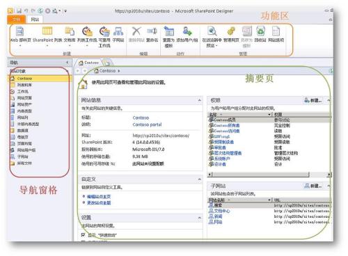Click the navigate Back arrow beside Contoso breadcrumb
The width and height of the screenshot is (348, 256).
click(x=78, y=71)
